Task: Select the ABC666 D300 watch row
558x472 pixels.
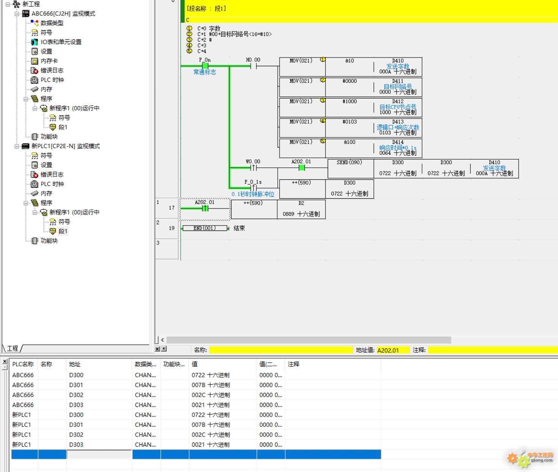Action: coord(196,375)
